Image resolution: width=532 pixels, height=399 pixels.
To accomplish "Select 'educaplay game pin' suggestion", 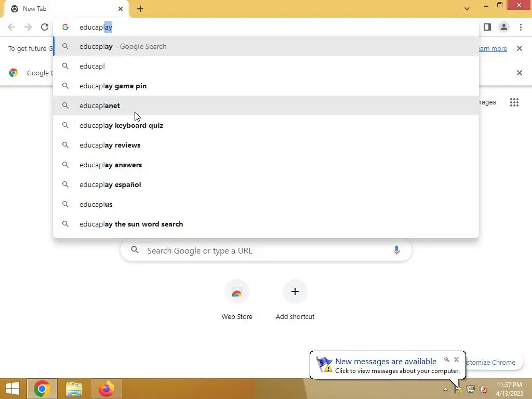I will coord(266,86).
